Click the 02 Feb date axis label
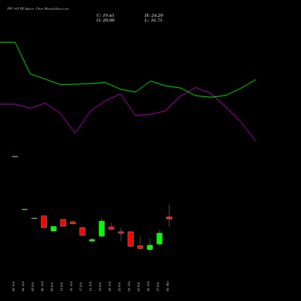Viewport: 301px width, 301px height. pos(13,287)
